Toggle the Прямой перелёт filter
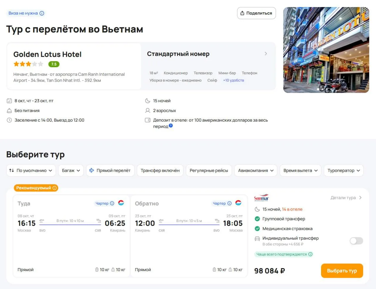The image size is (376, 289). click(x=110, y=170)
